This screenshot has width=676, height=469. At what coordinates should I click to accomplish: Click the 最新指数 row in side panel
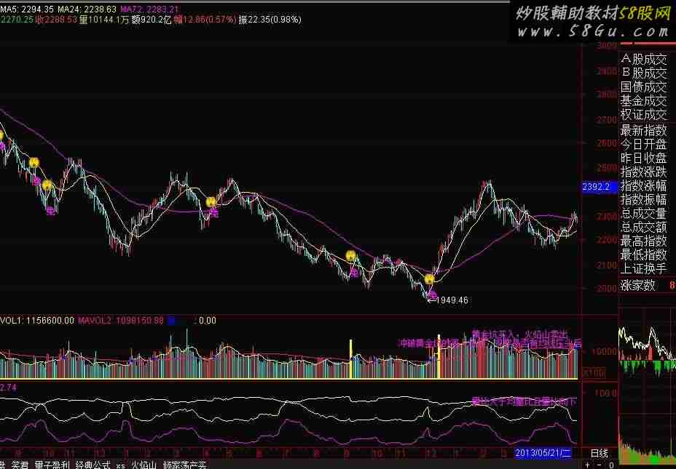[644, 129]
